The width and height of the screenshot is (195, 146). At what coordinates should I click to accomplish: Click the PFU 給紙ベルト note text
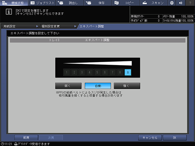[89, 94]
